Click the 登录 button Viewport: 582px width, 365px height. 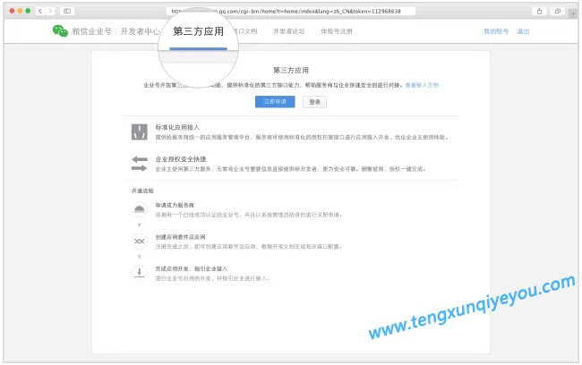point(314,102)
